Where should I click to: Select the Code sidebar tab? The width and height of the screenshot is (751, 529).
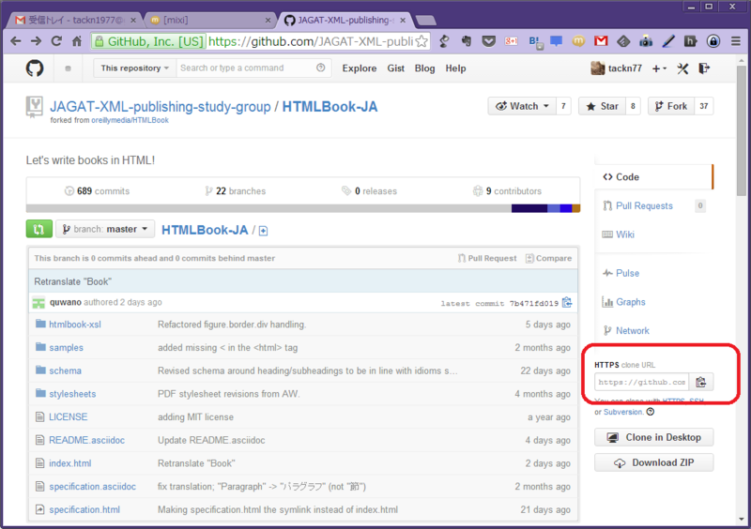(653, 177)
